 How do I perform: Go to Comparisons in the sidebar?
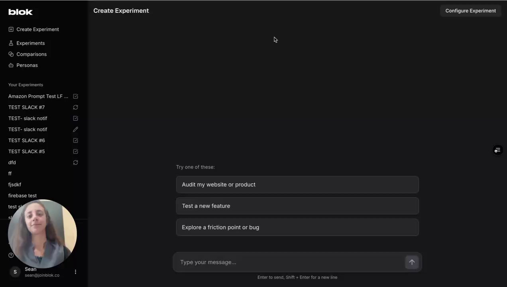pos(31,54)
